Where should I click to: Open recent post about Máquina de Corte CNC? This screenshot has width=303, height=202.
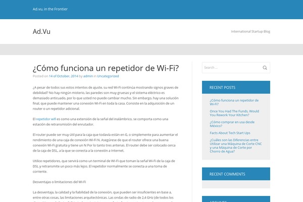pos(235,145)
